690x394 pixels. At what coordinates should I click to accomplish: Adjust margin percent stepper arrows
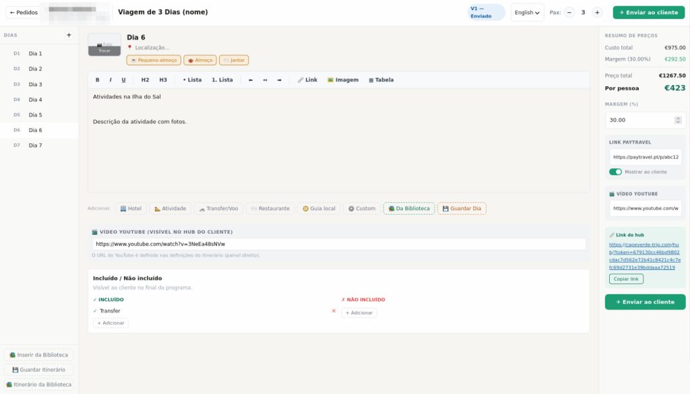coord(678,120)
